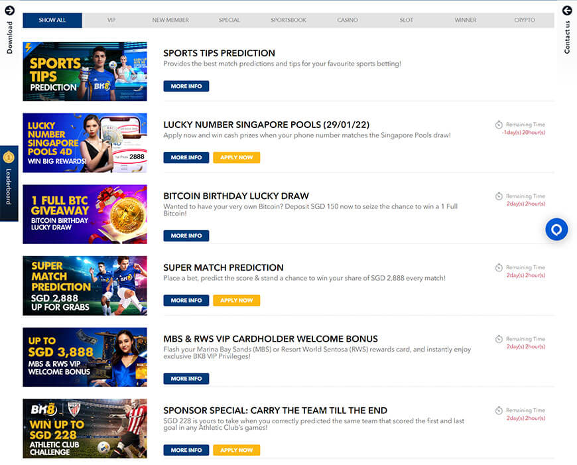
Task: Click Super Match's 2day(s) 2hour(s) remaining time
Action: [x=526, y=275]
